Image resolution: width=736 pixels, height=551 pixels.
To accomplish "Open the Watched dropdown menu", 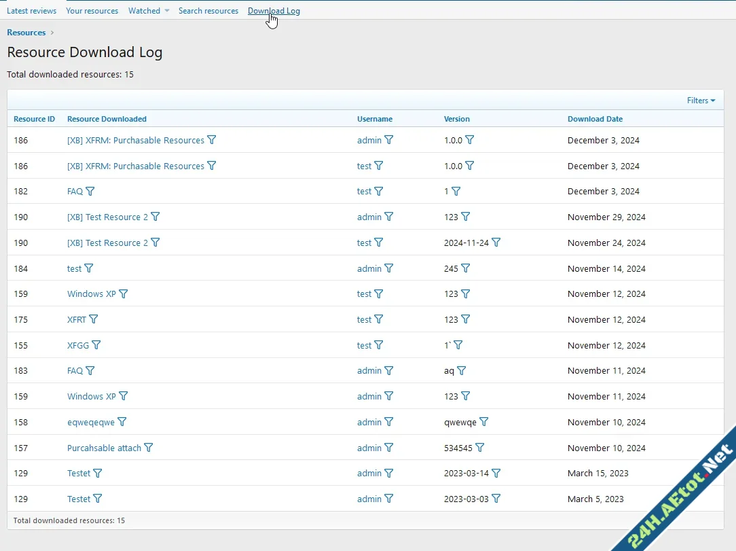I will (x=148, y=10).
